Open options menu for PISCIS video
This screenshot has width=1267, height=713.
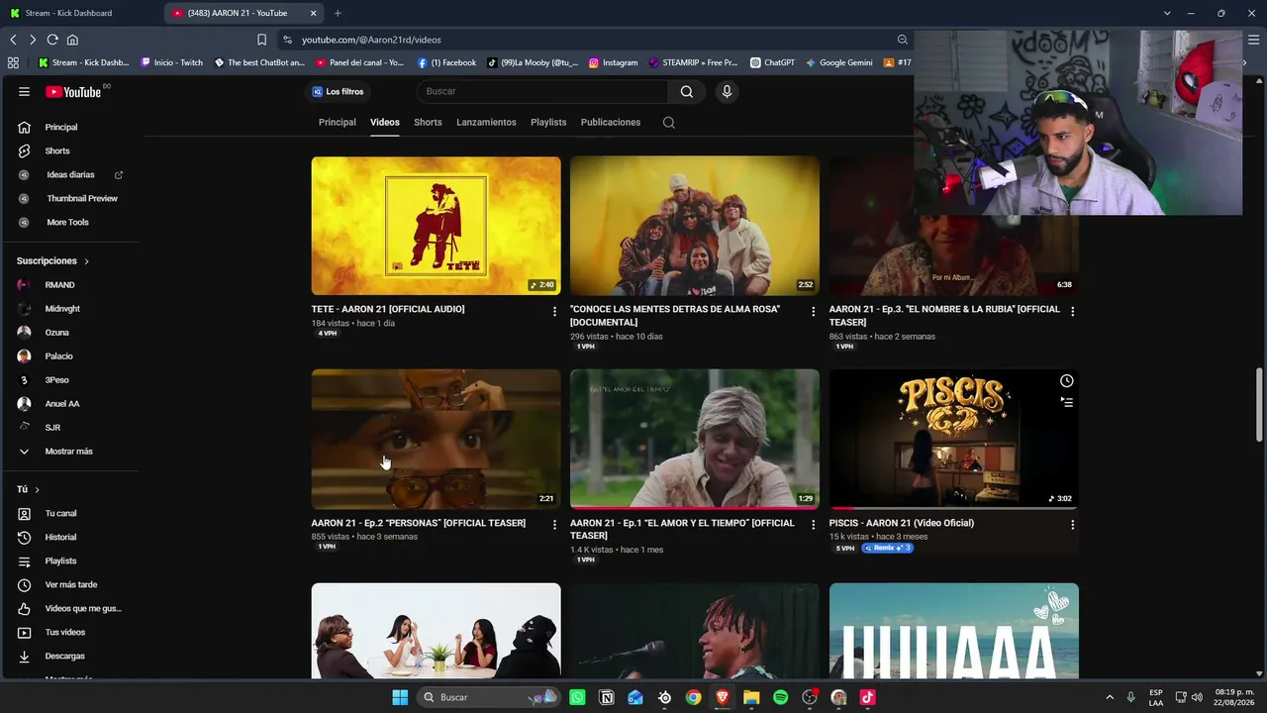tap(1072, 525)
